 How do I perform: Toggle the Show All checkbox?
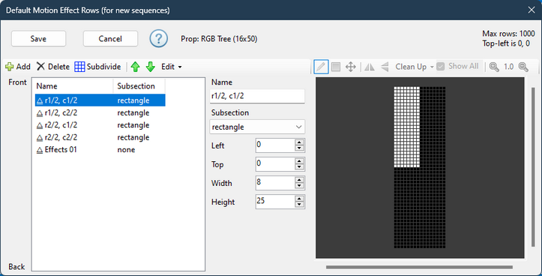tap(440, 67)
